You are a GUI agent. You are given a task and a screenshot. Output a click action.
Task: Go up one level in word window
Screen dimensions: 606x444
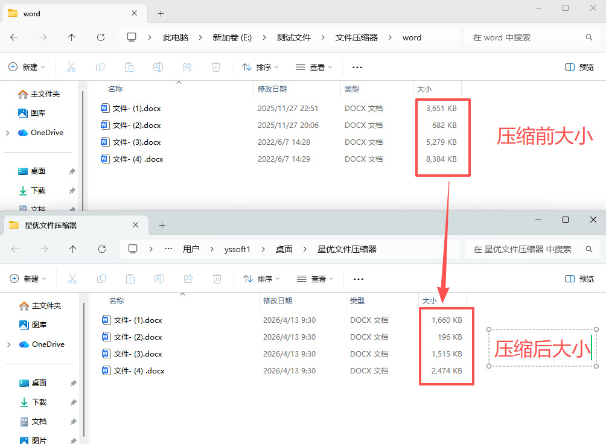point(71,37)
